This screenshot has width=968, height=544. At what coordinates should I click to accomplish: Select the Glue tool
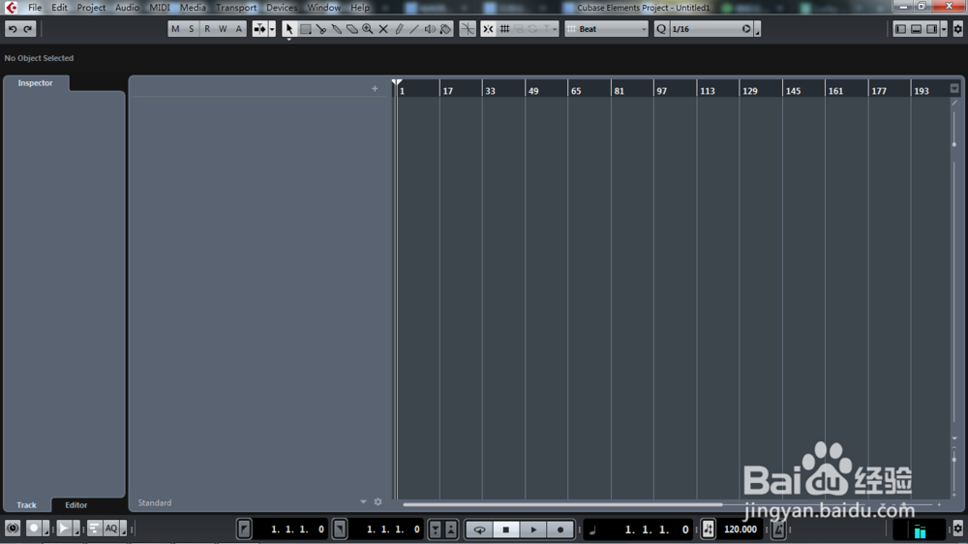337,29
